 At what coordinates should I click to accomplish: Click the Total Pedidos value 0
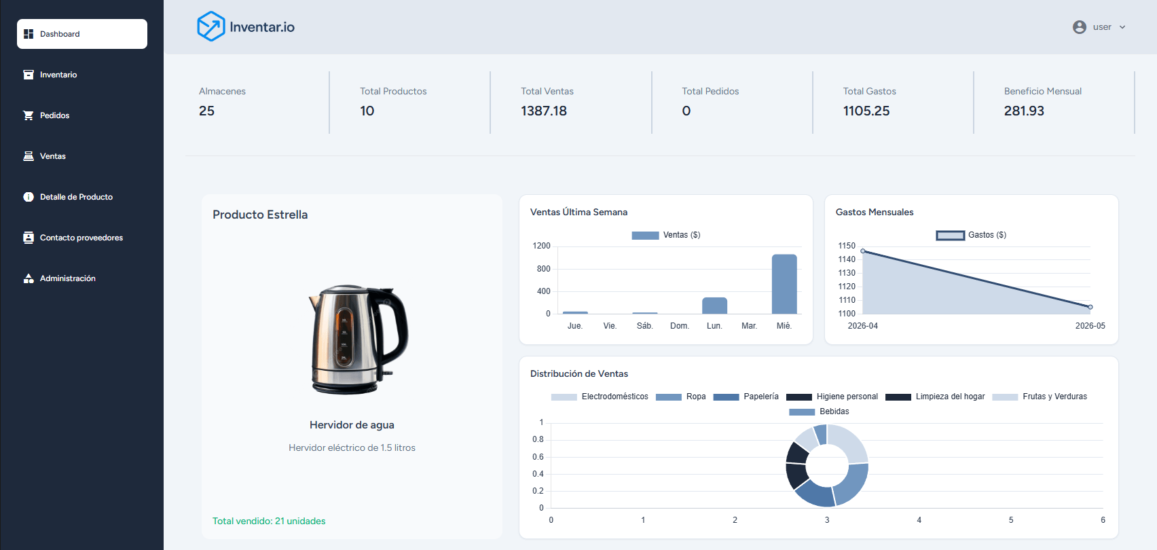coord(686,111)
